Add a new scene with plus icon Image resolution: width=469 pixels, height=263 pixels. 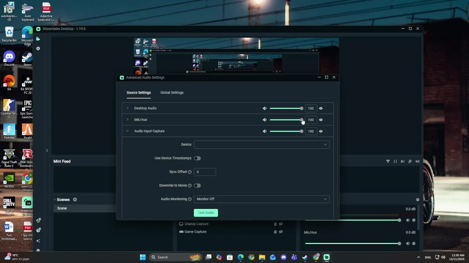point(75,199)
